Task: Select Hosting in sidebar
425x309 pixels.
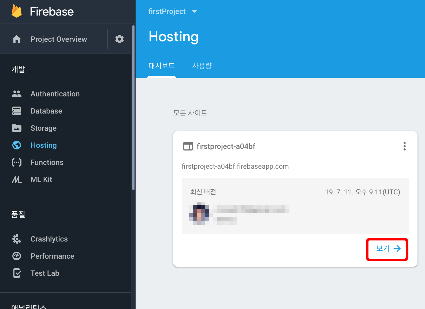Action: (x=44, y=145)
